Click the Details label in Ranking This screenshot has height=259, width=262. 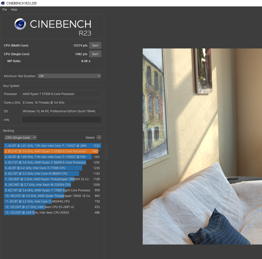point(90,138)
